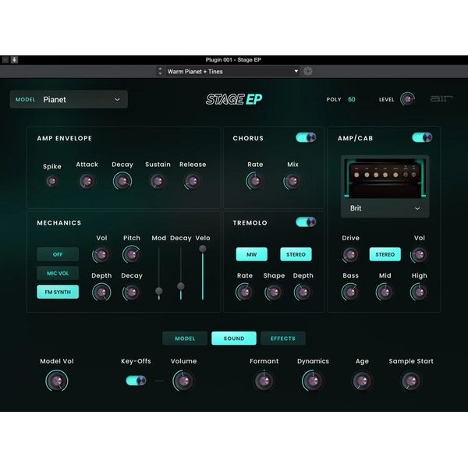This screenshot has width=468, height=468.
Task: Click the Level knob
Action: [407, 99]
